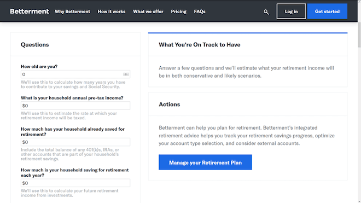Click the page vertical scrollbar thumb
Screen dimensions: 361x203
click(x=359, y=34)
